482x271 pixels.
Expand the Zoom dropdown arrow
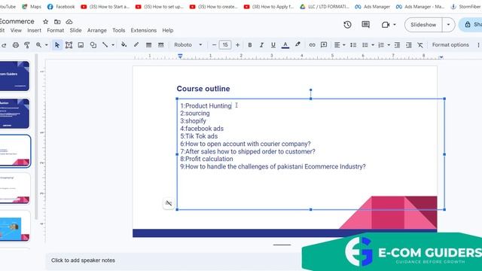(x=47, y=45)
